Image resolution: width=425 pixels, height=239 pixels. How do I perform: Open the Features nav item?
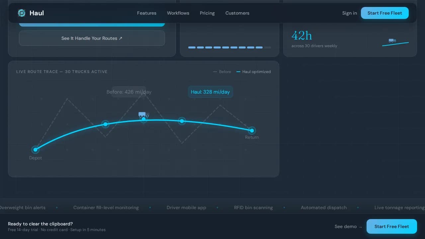(x=147, y=13)
